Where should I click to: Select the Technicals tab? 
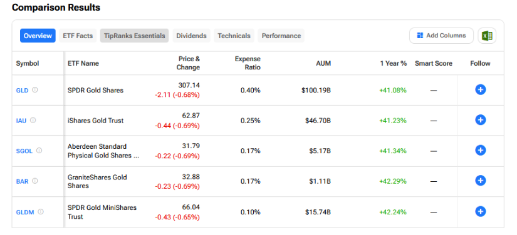pyautogui.click(x=234, y=36)
